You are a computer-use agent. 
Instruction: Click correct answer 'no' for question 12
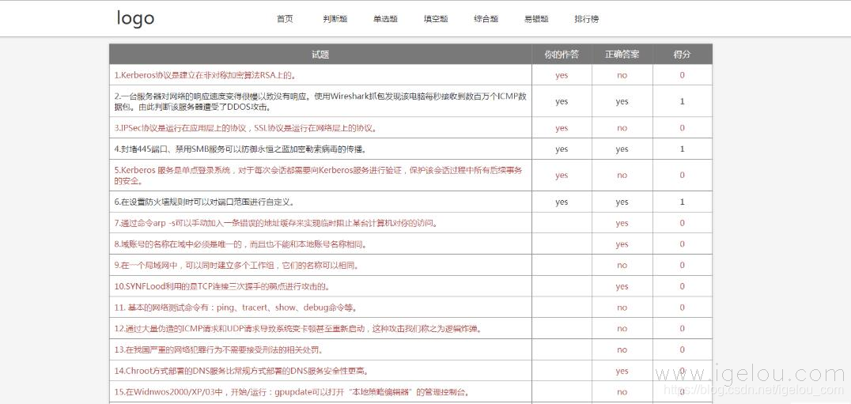point(622,329)
